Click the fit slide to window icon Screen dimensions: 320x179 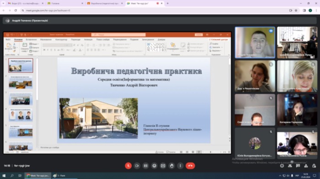(x=229, y=152)
